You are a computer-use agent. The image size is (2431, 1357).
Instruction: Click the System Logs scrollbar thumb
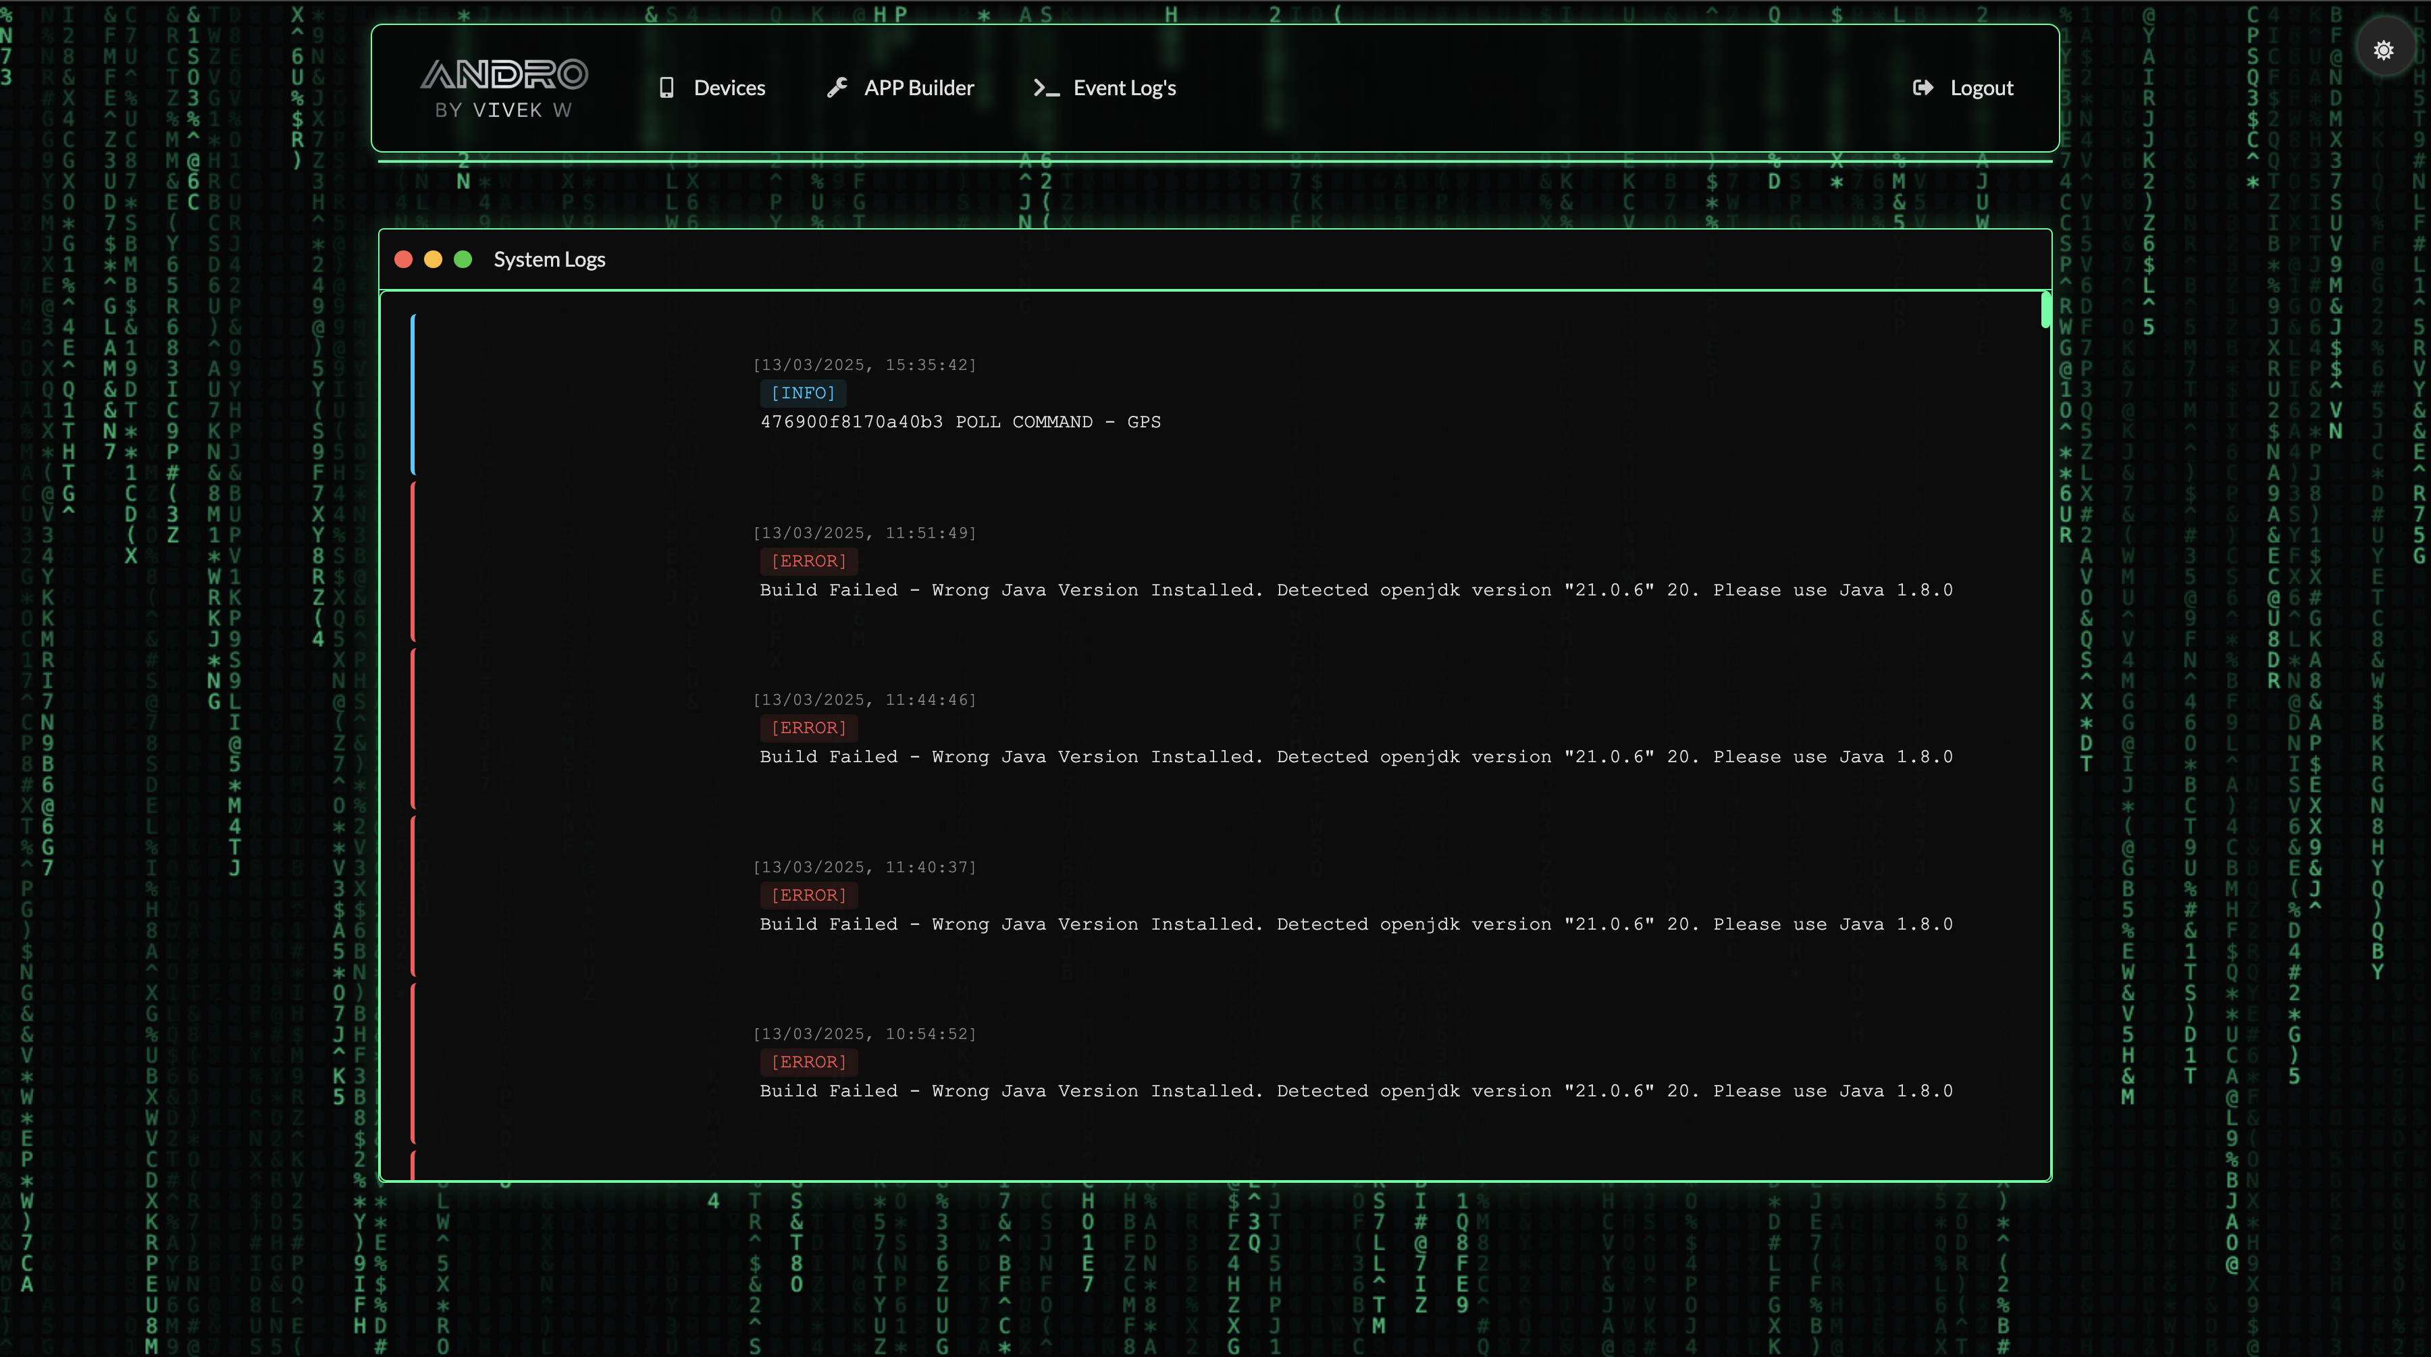(x=2045, y=309)
